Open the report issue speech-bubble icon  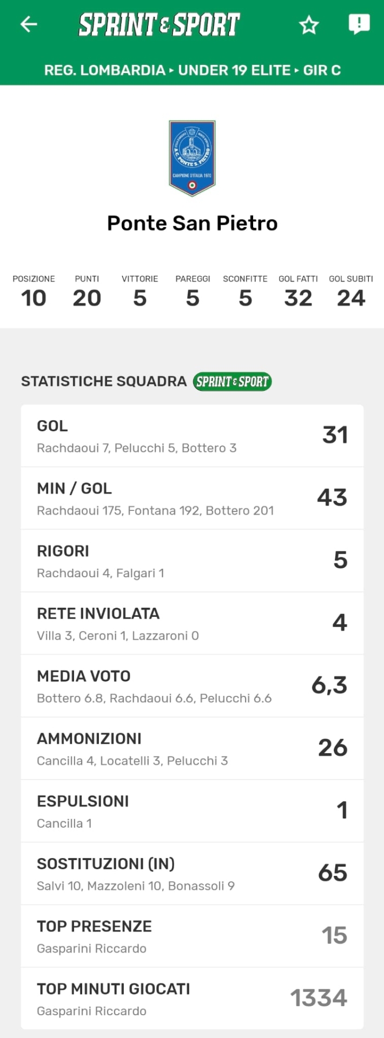(359, 24)
